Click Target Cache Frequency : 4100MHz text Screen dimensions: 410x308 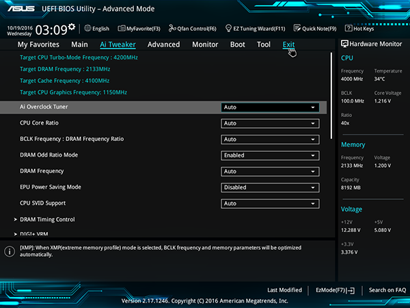tap(65, 81)
